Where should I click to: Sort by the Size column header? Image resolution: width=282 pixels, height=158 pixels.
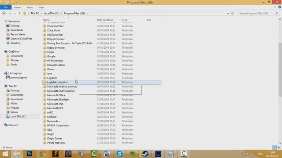tap(149, 20)
